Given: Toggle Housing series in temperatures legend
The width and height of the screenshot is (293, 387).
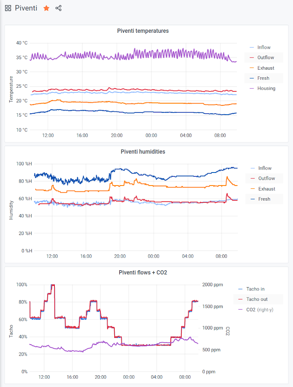Looking at the screenshot, I should (266, 89).
